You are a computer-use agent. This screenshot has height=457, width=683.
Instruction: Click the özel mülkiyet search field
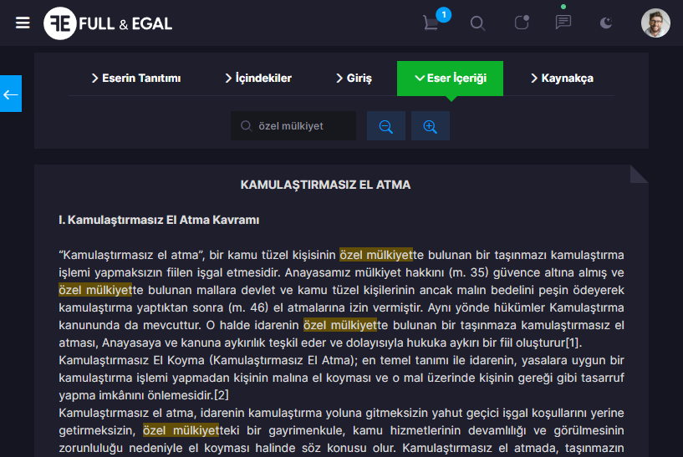[x=293, y=126]
